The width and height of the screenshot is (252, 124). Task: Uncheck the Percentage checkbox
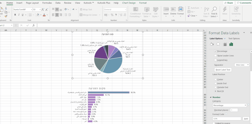click(215, 51)
